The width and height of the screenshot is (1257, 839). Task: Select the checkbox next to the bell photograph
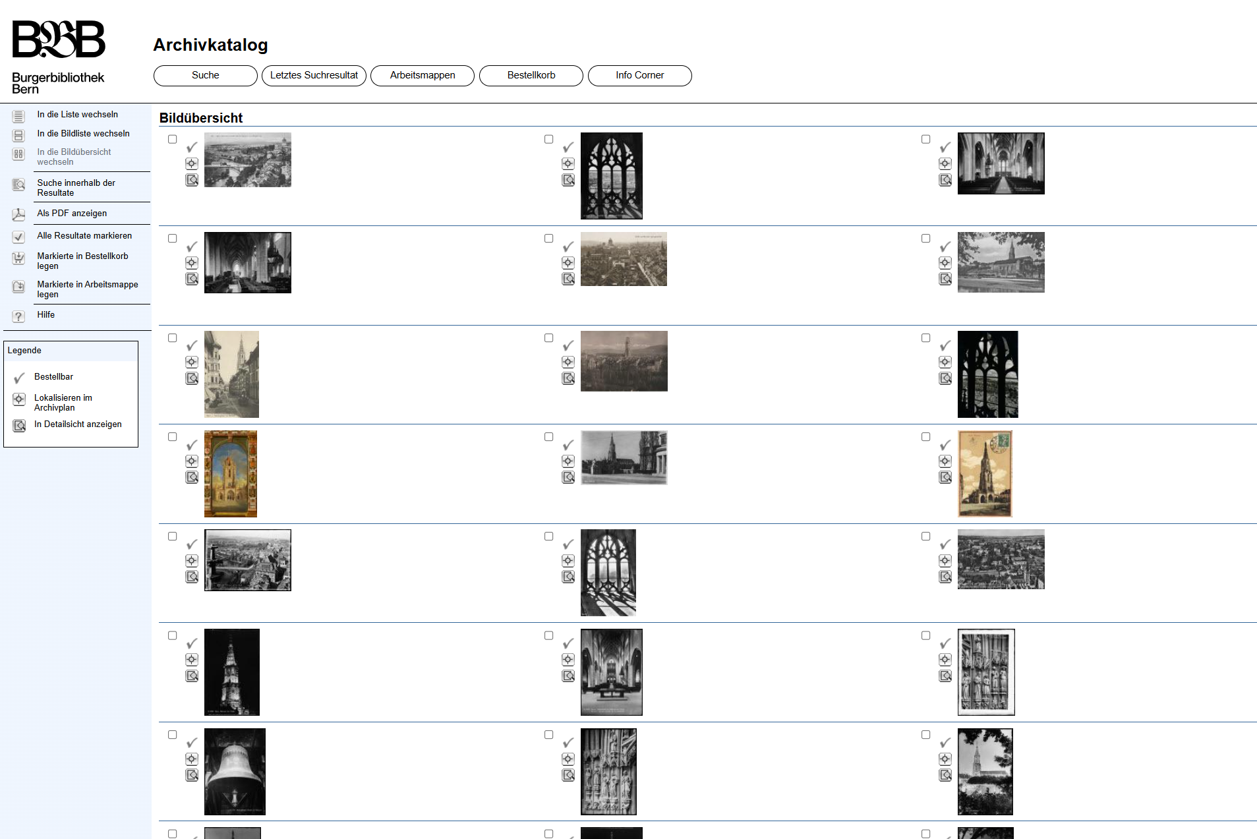click(172, 735)
